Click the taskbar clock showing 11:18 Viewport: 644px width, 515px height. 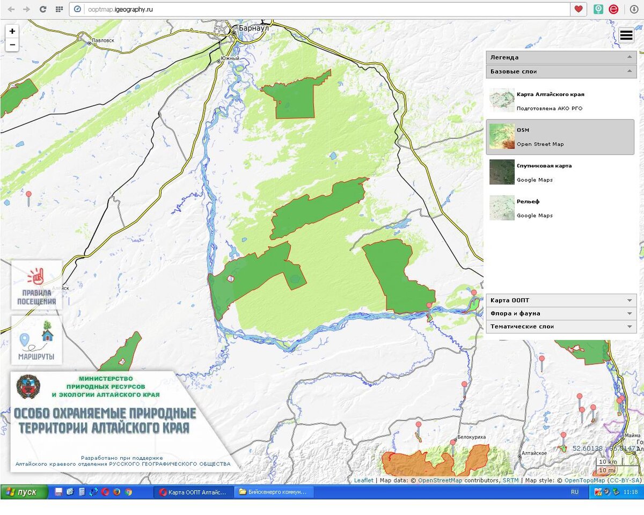tap(631, 492)
